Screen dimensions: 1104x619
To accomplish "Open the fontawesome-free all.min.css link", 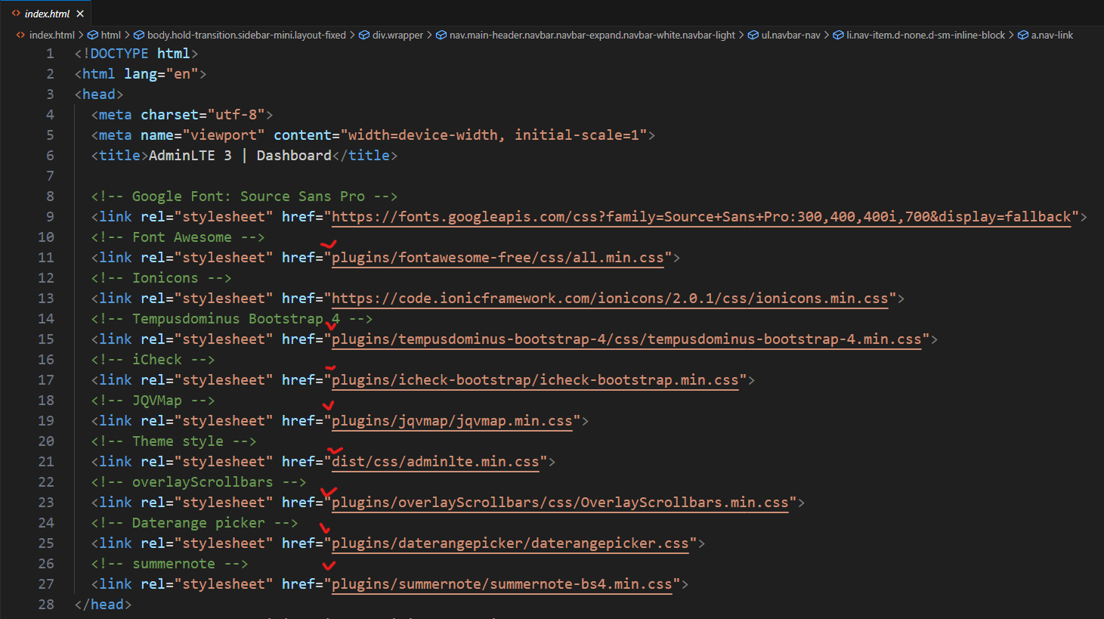I will click(x=498, y=258).
